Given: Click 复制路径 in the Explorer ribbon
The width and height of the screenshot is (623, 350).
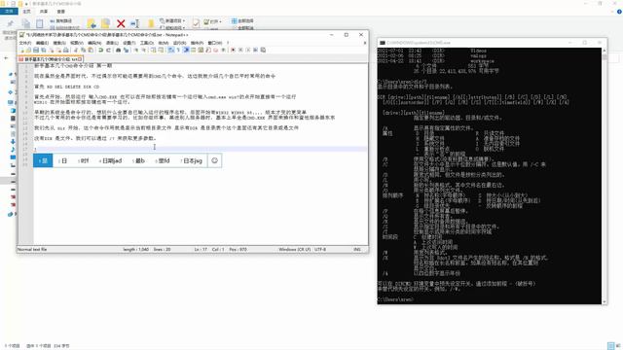Looking at the screenshot, I should [x=61, y=20].
